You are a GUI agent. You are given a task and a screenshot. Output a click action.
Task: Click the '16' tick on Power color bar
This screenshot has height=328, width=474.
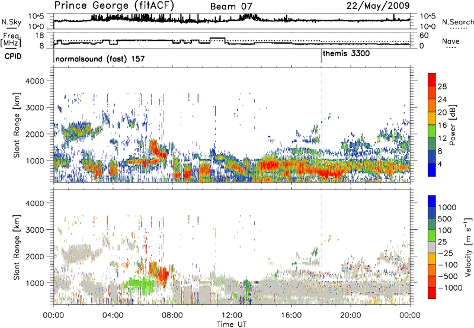pyautogui.click(x=442, y=126)
